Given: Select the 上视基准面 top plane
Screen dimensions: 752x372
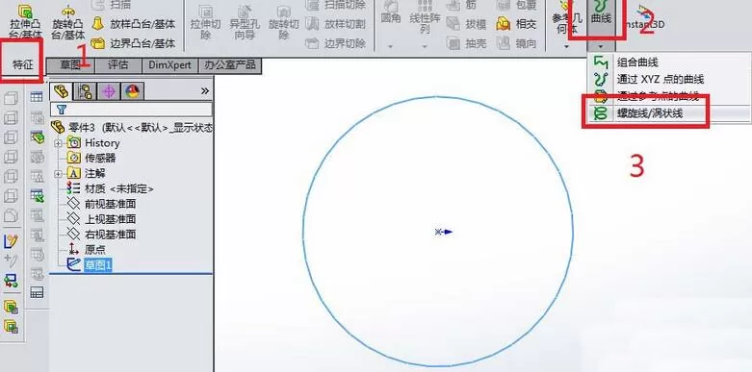Looking at the screenshot, I should click(x=101, y=219).
